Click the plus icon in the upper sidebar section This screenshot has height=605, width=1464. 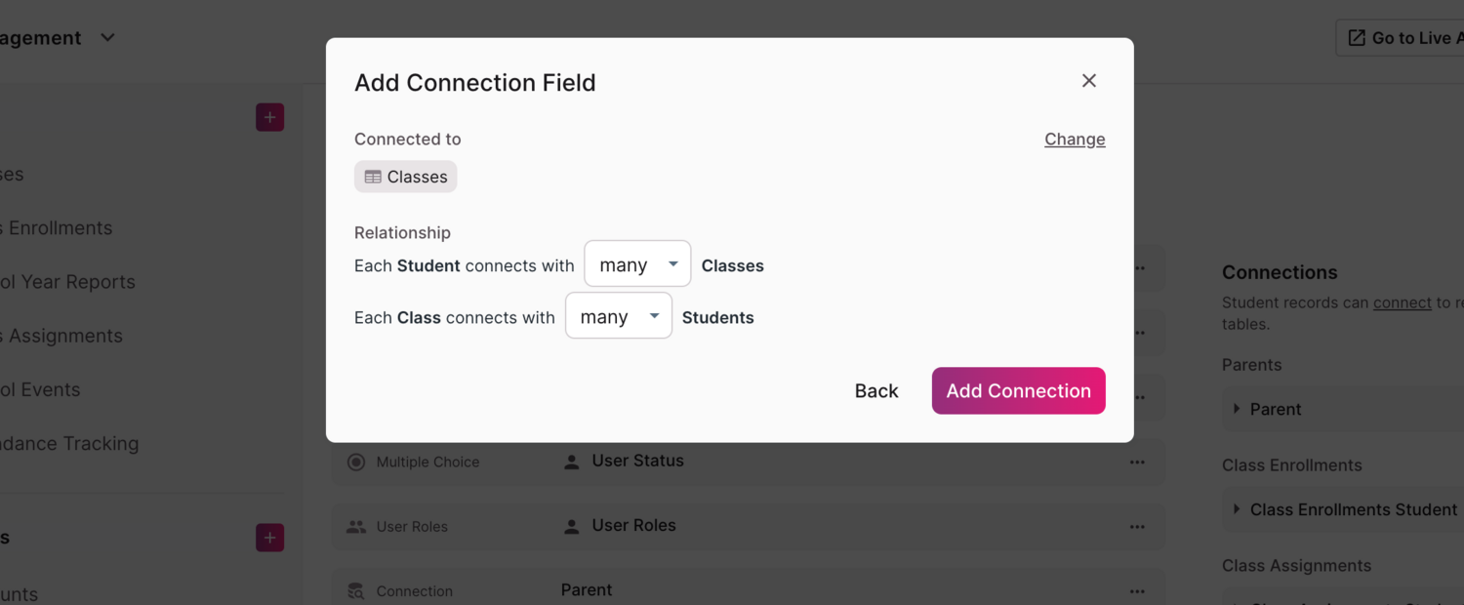tap(269, 117)
